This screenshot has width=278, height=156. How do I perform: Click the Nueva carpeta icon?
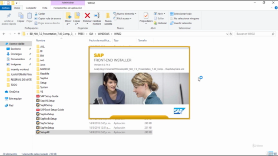point(108,16)
